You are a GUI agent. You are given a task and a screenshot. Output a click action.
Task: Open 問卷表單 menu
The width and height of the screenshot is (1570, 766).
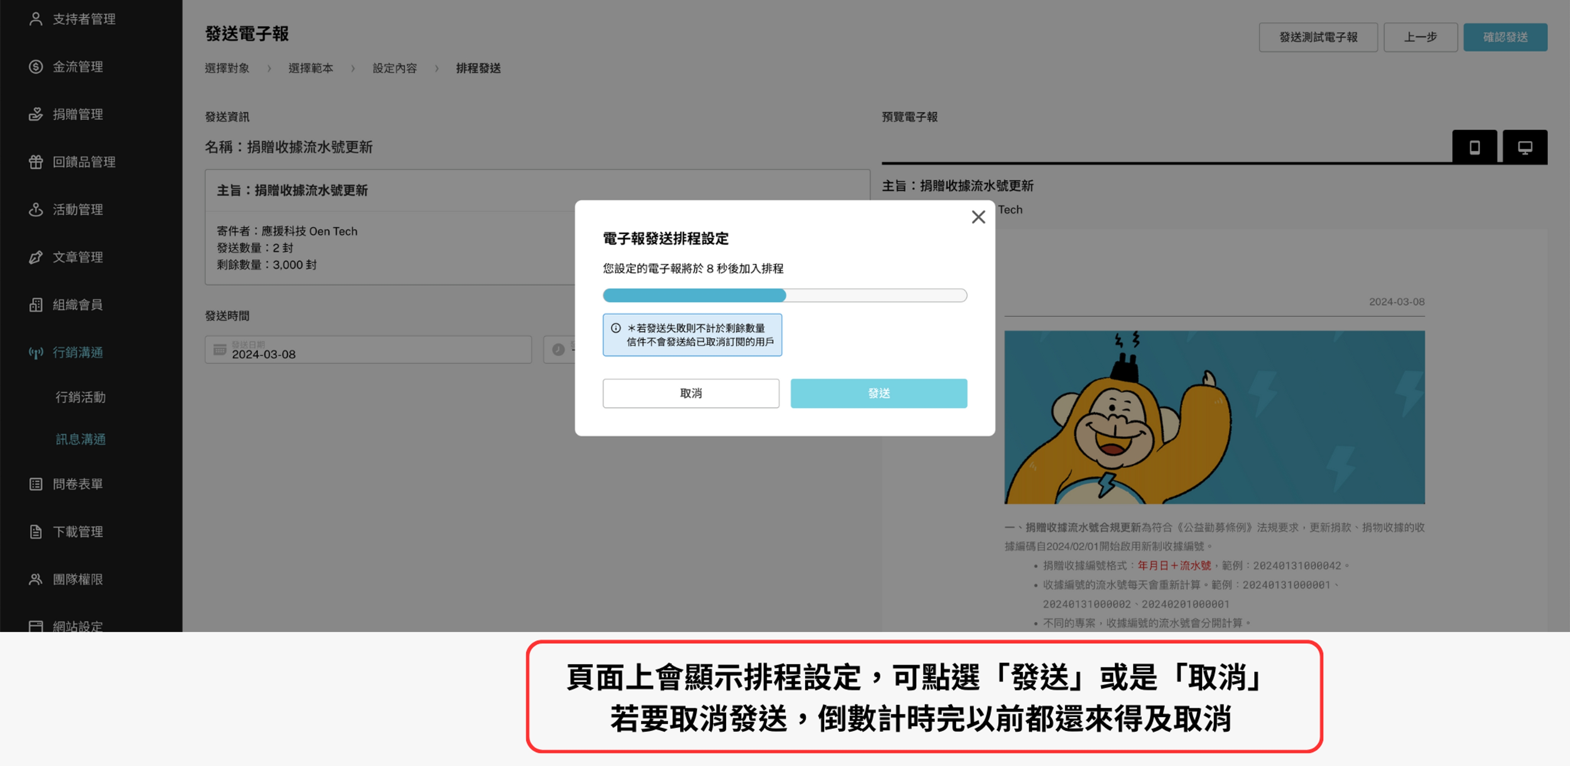coord(78,484)
